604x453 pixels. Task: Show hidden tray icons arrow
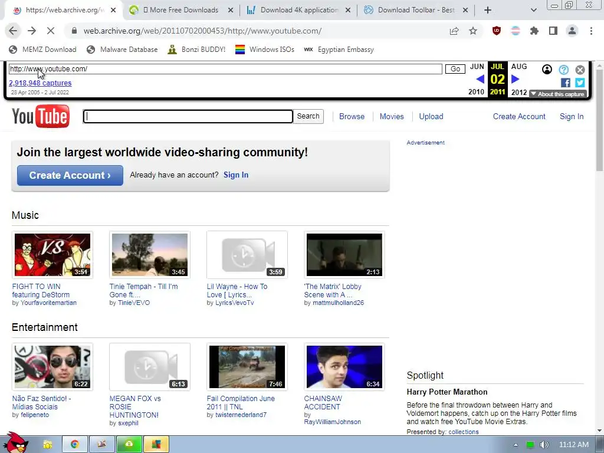point(516,445)
